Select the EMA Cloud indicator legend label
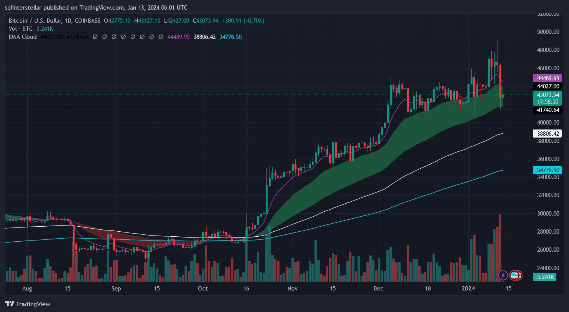569x312 pixels. click(x=23, y=37)
